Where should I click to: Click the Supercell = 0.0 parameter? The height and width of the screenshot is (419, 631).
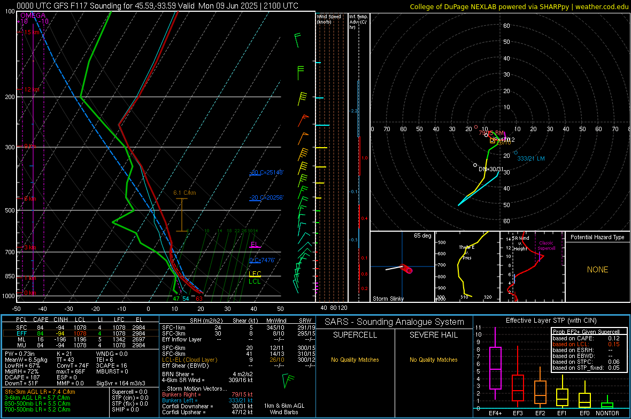(129, 392)
